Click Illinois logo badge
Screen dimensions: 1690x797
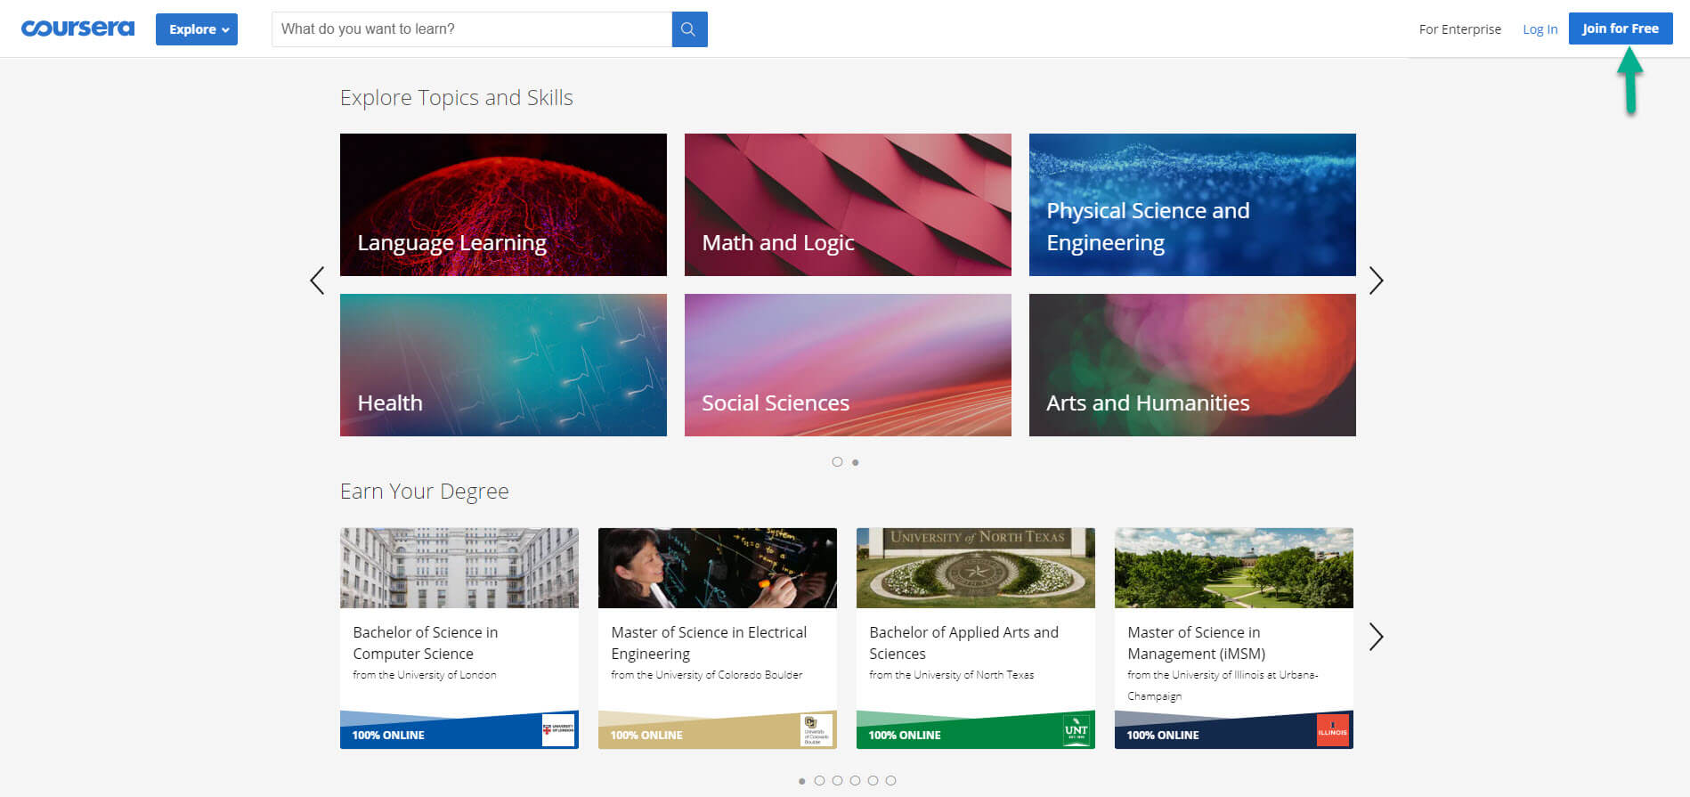(1333, 730)
